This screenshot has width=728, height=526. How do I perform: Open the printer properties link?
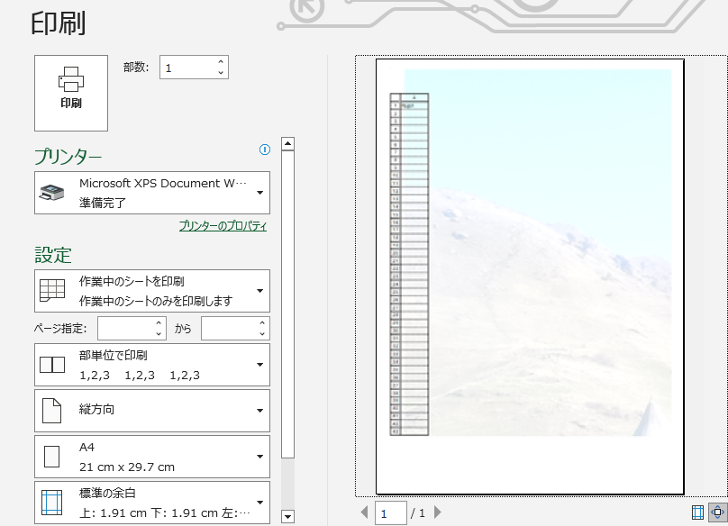[223, 226]
